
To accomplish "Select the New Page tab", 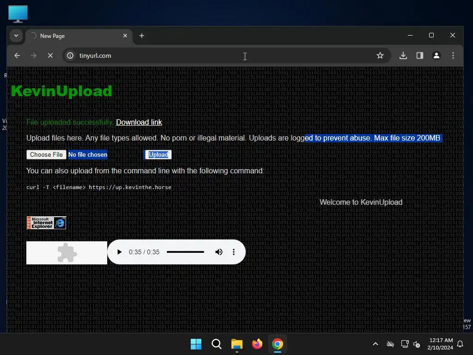I will click(79, 36).
